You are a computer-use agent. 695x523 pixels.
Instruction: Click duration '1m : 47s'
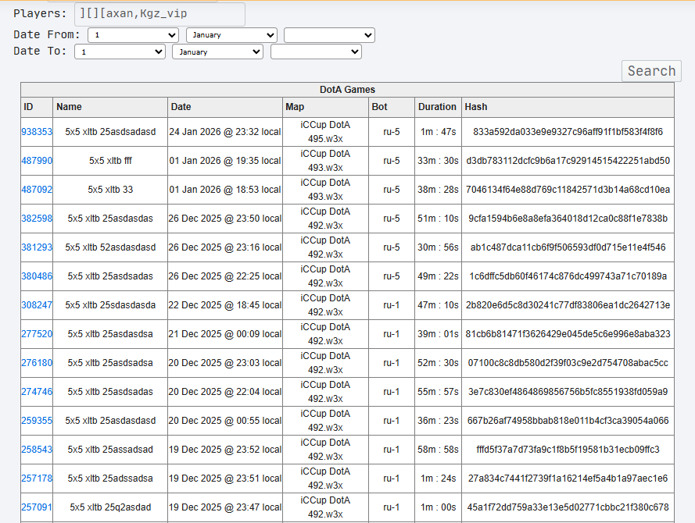pyautogui.click(x=438, y=132)
